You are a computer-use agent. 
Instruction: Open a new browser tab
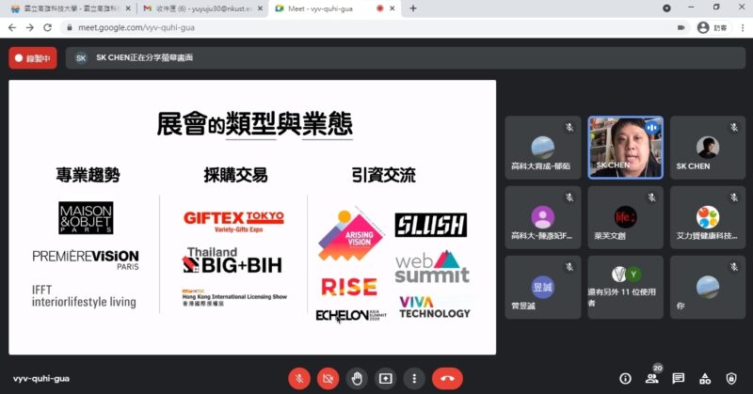click(x=413, y=8)
